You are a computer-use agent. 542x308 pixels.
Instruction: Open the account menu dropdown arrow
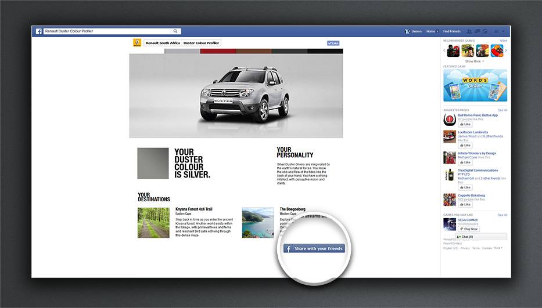click(x=504, y=31)
